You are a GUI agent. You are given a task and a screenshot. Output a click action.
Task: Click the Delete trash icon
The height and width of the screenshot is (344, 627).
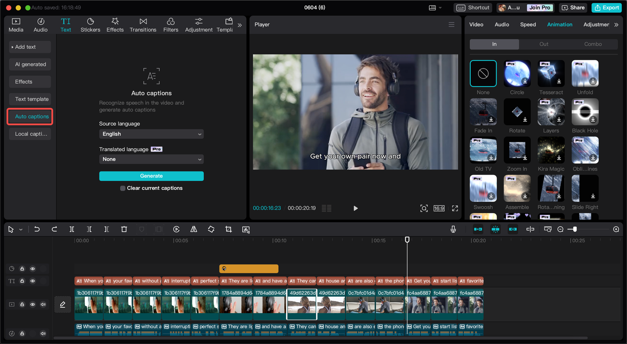pos(124,229)
